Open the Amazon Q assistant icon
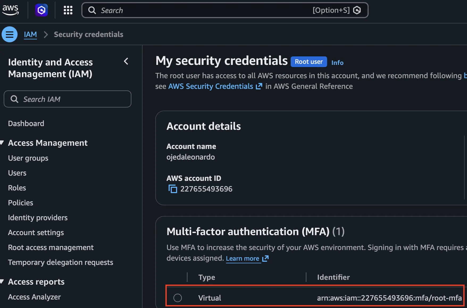This screenshot has width=467, height=308. click(41, 10)
